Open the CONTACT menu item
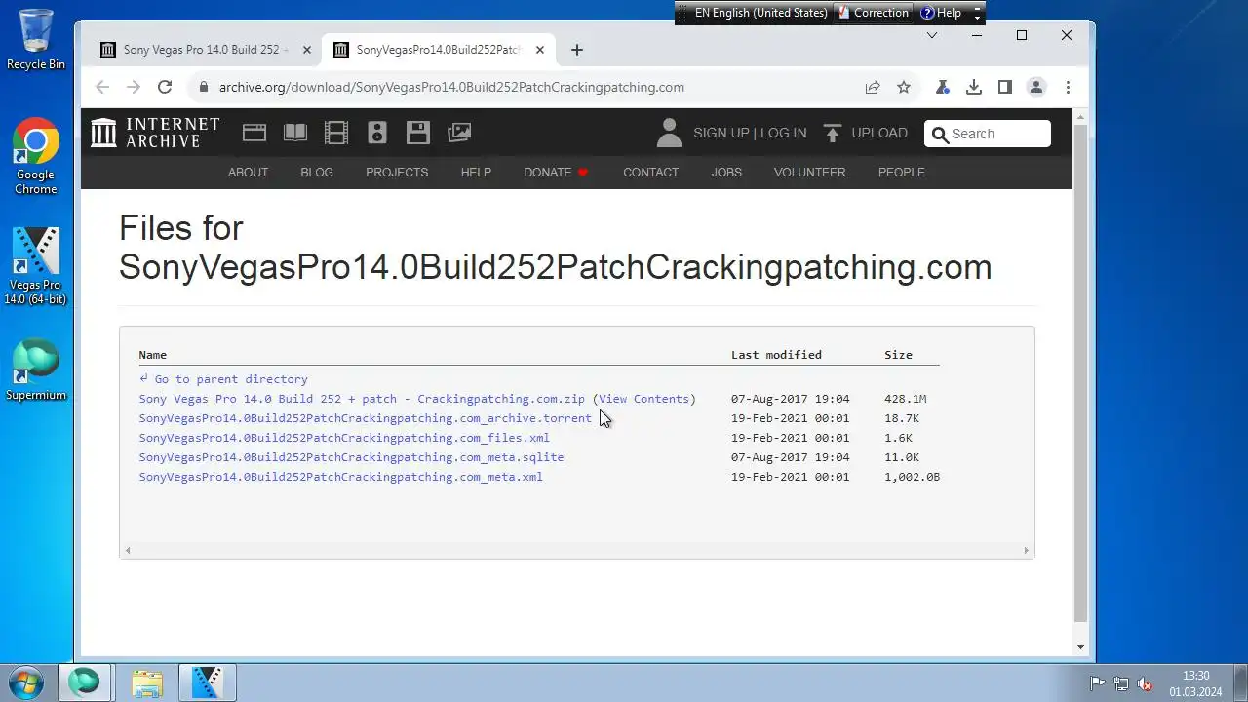1248x702 pixels. 650,172
